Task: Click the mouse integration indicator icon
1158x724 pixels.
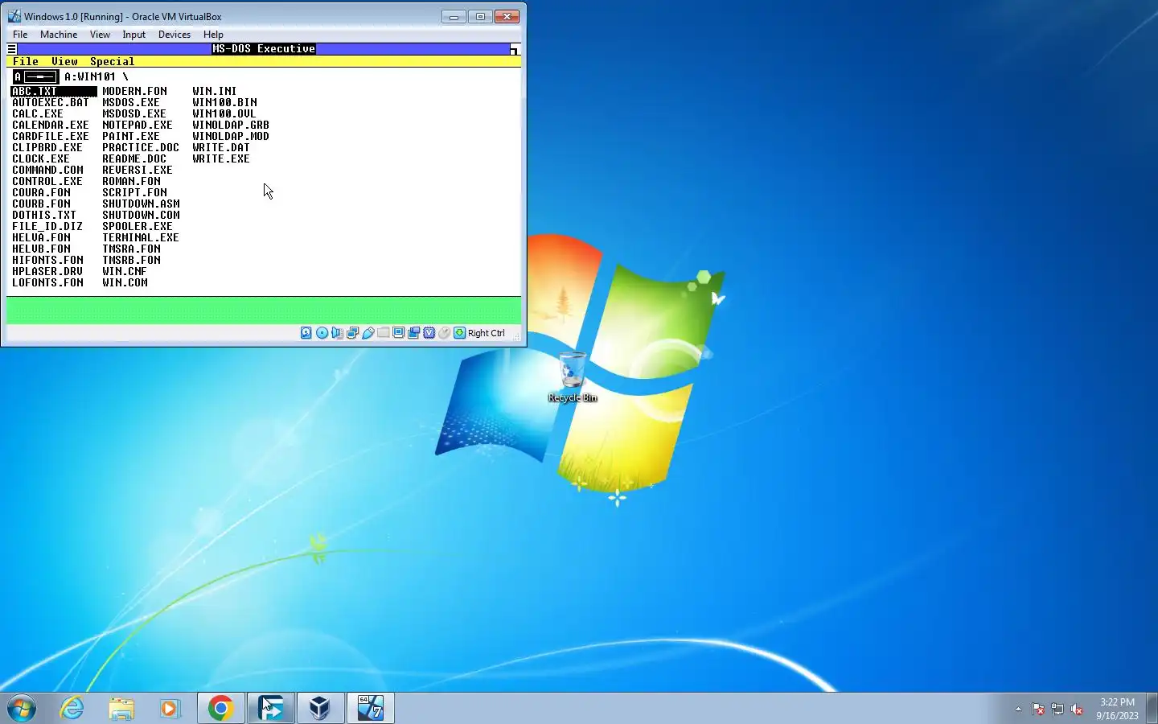Action: [444, 333]
